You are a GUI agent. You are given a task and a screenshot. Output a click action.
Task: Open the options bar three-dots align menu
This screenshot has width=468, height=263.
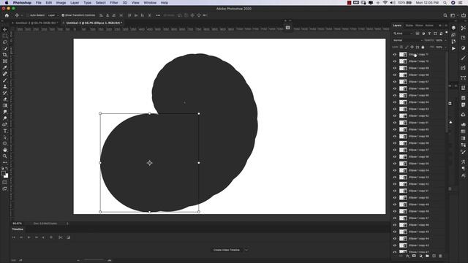158,15
